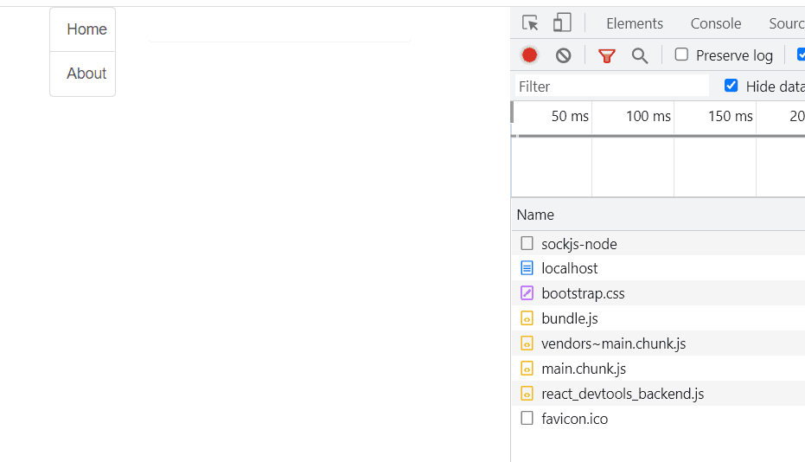805x462 pixels.
Task: Click the favicon.ico file icon
Action: pyautogui.click(x=527, y=419)
